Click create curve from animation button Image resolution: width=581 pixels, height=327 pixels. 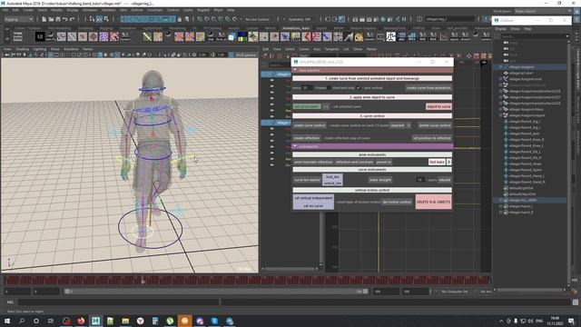(x=428, y=88)
